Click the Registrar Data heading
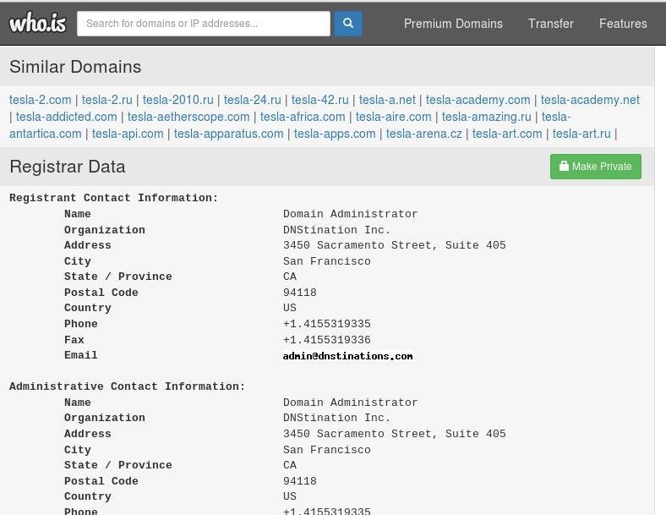Image resolution: width=666 pixels, height=515 pixels. click(x=68, y=167)
